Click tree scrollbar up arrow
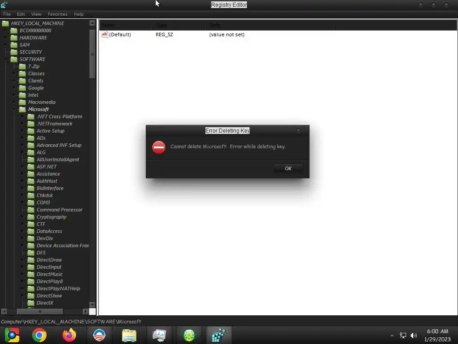Viewport: 458px width, 344px height. pos(92,23)
